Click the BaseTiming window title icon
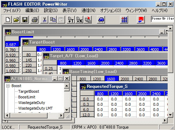 66,72
